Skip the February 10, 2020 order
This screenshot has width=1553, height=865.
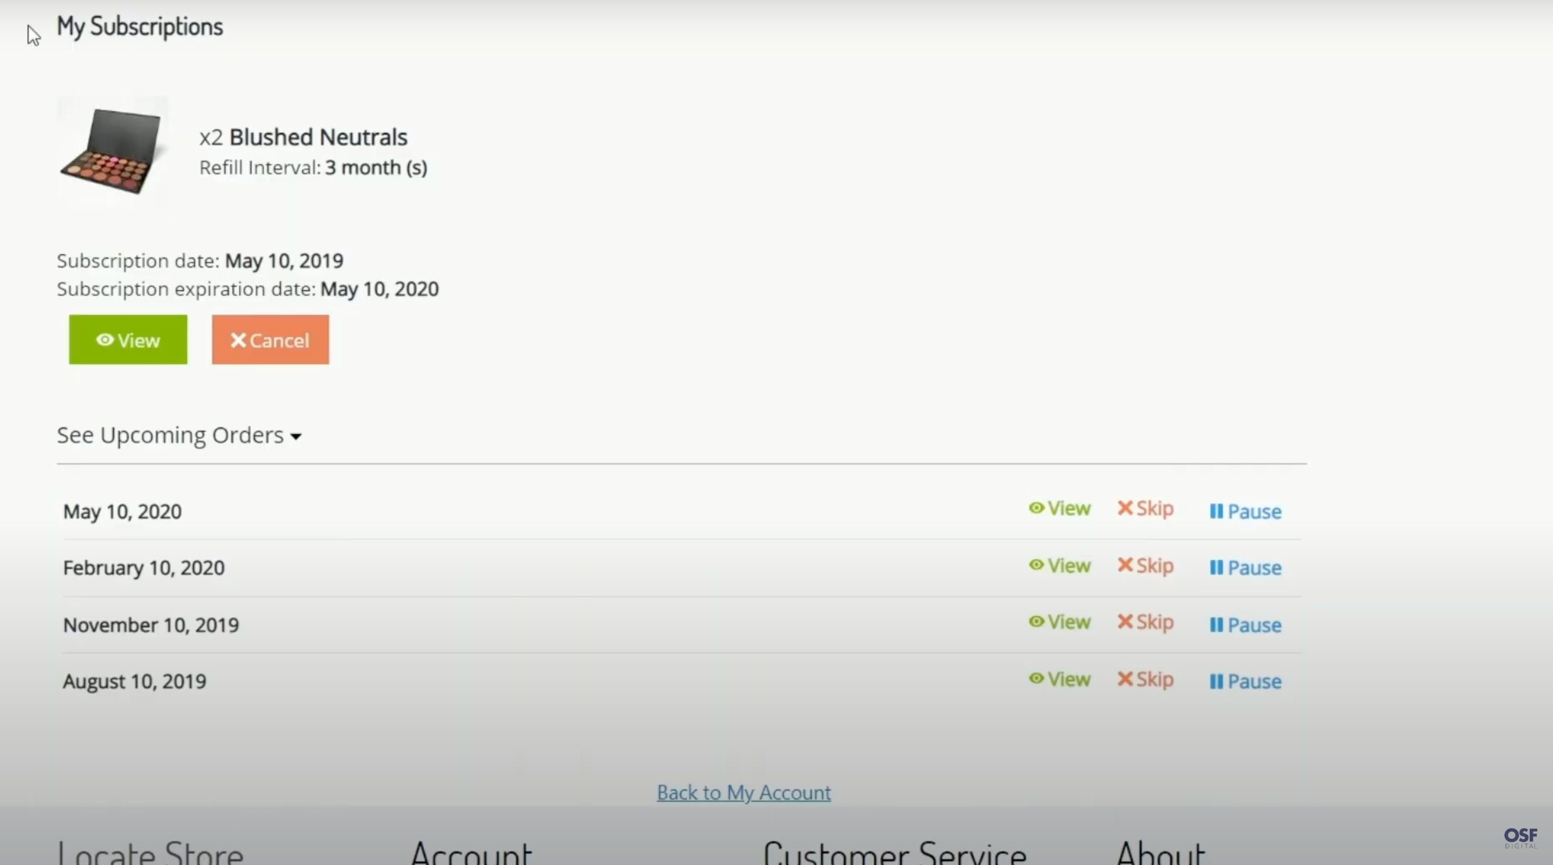[1145, 566]
